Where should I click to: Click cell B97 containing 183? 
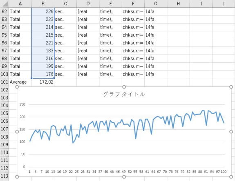[43, 51]
